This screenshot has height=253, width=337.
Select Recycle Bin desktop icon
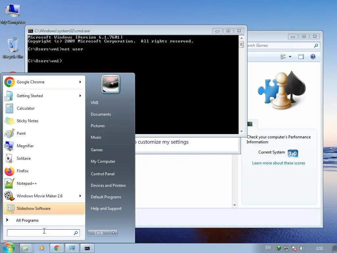tap(13, 48)
